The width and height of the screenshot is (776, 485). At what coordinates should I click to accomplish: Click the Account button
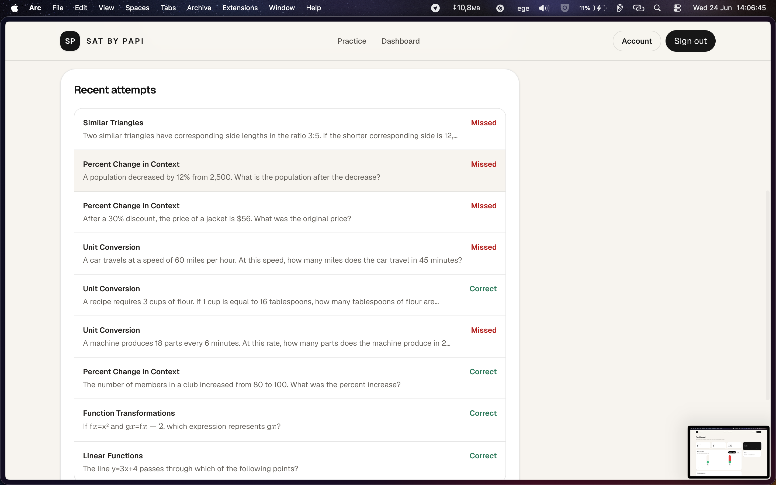tap(636, 41)
